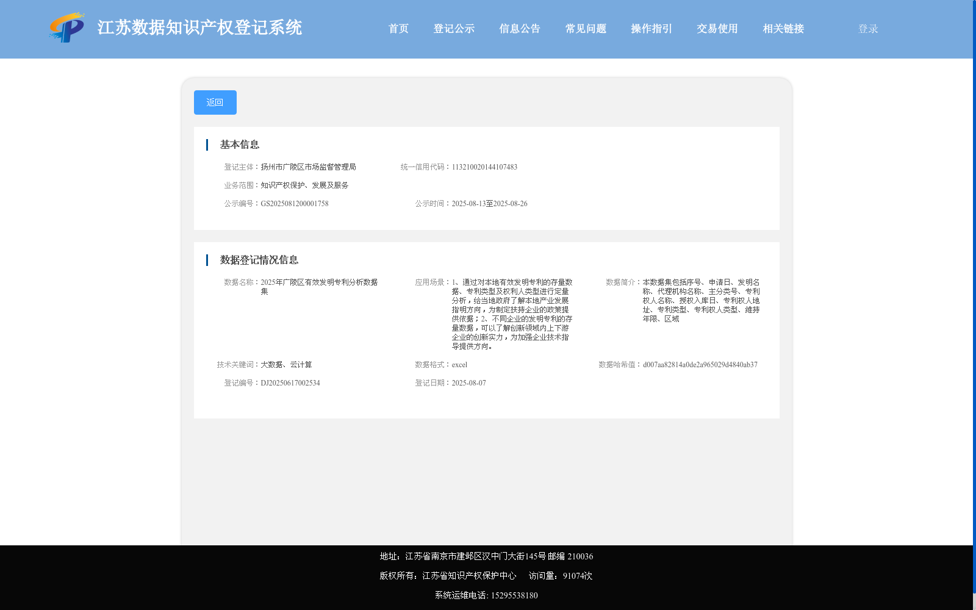
Task: Go to 信息公告 in the navigation
Action: [520, 29]
